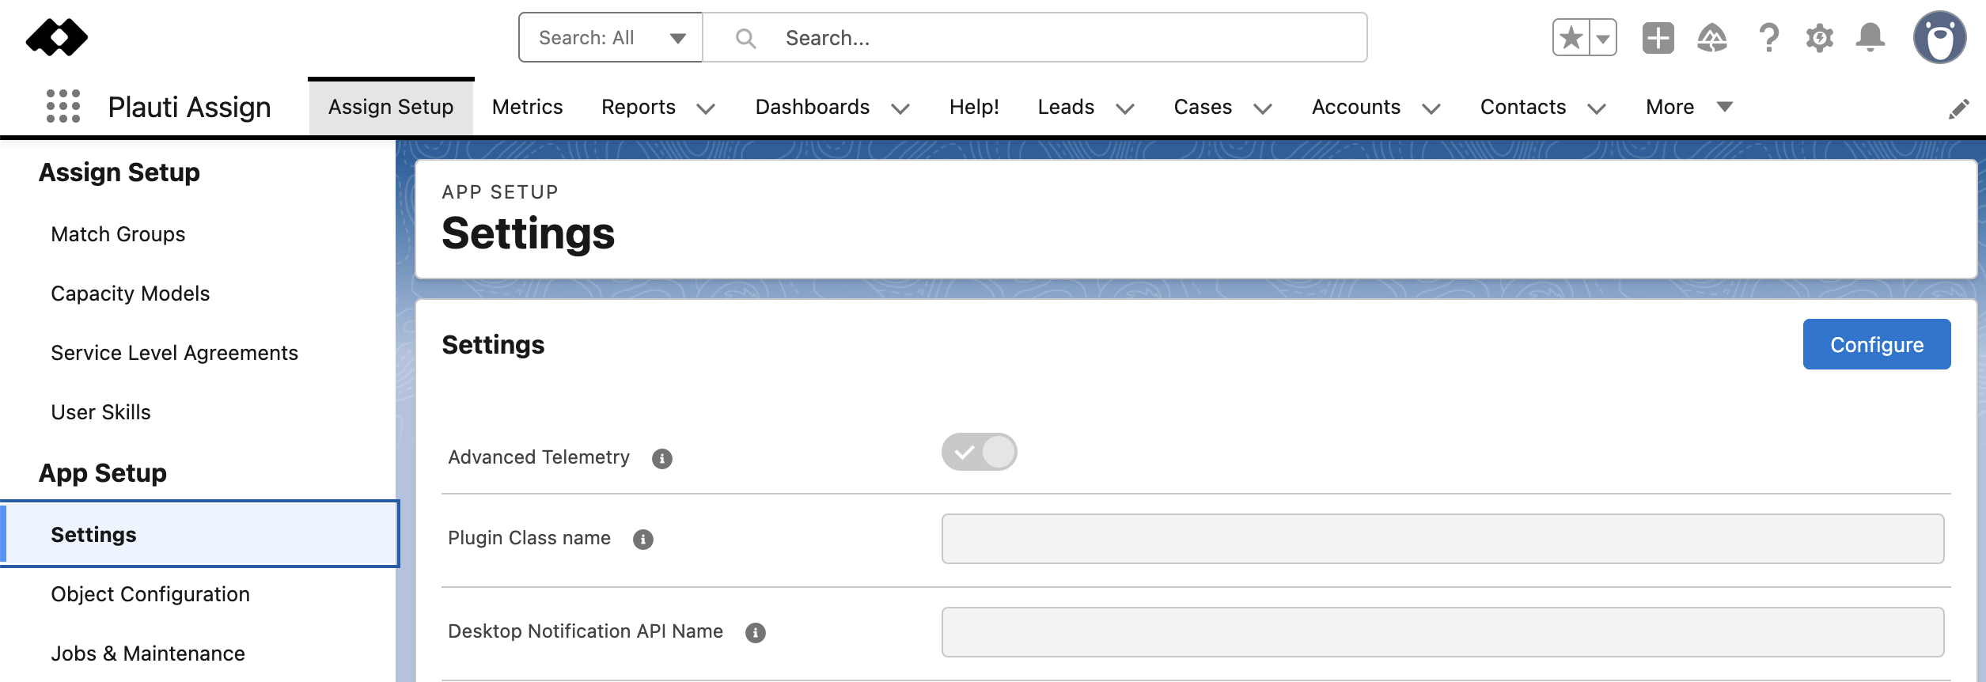
Task: Click the blue Configure button
Action: [x=1877, y=344]
